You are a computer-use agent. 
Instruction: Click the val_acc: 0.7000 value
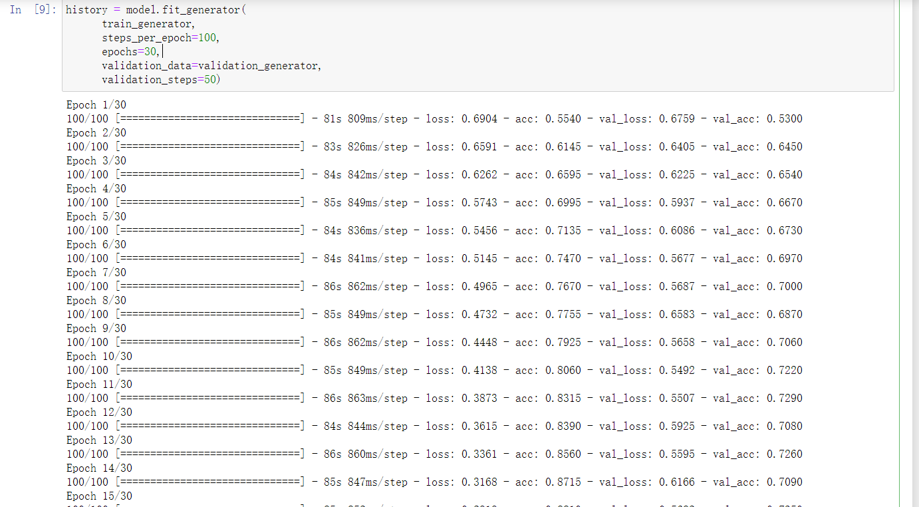click(x=757, y=287)
